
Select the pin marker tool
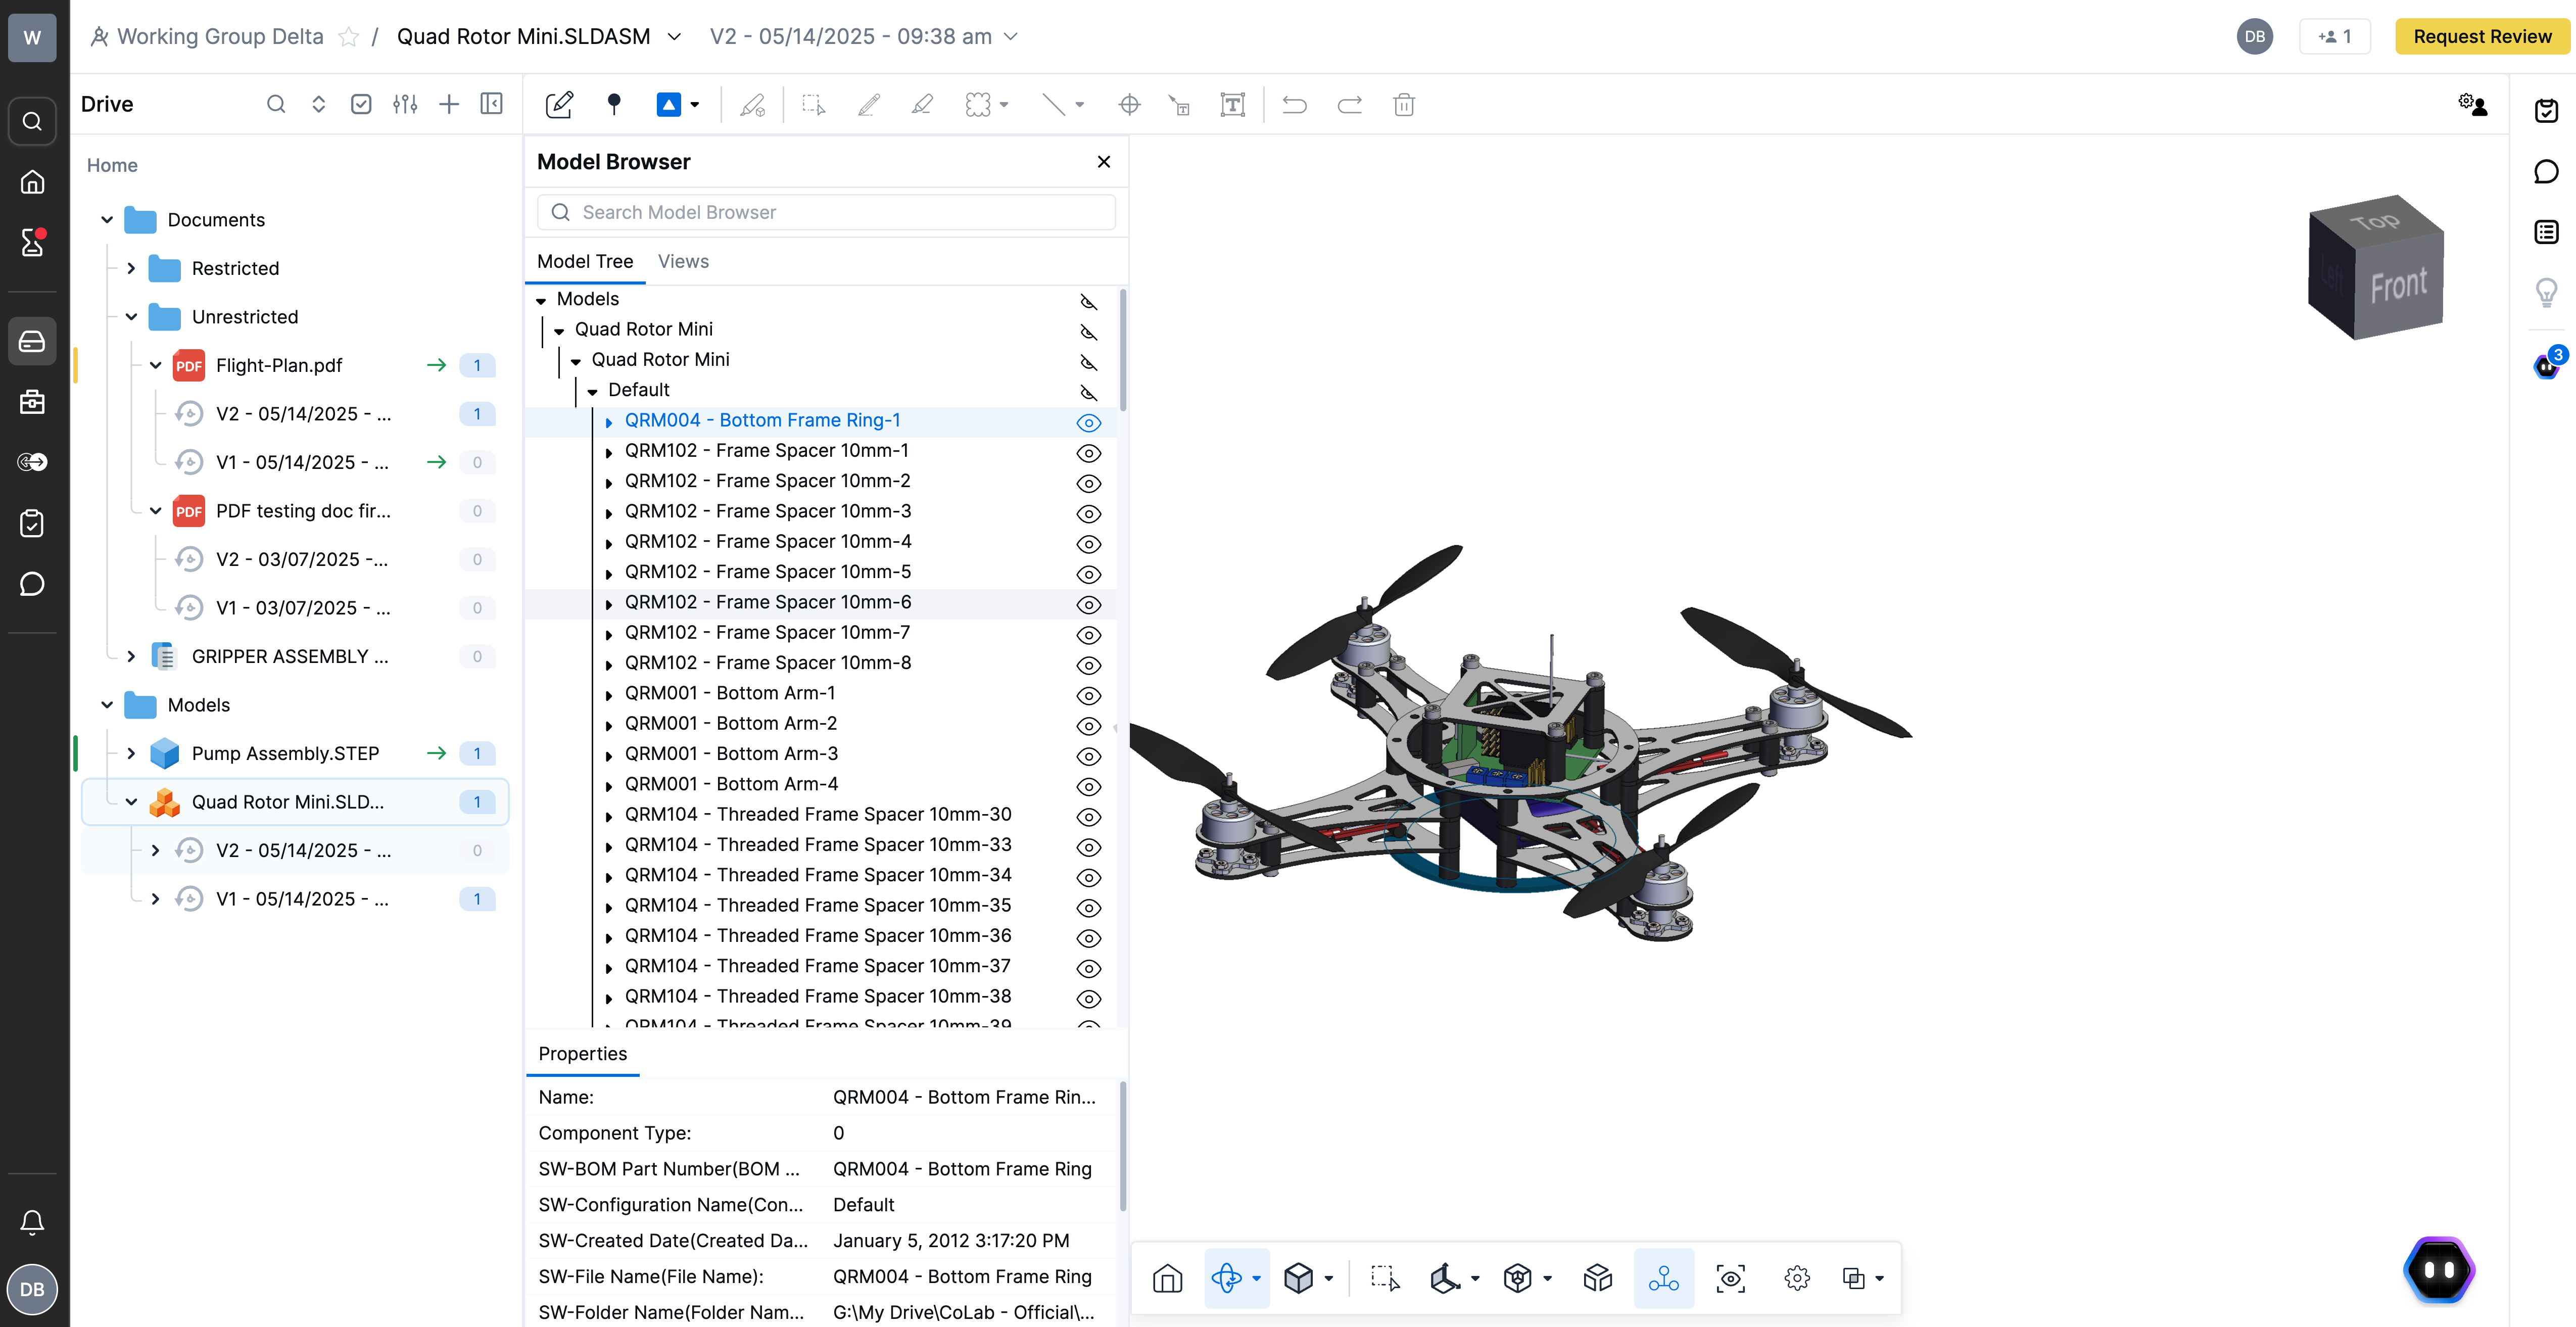[614, 104]
